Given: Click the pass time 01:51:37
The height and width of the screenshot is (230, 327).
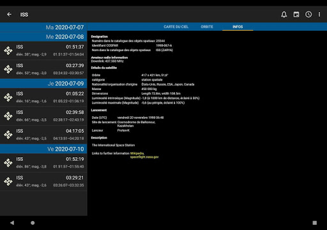Looking at the screenshot, I should 75,47.
